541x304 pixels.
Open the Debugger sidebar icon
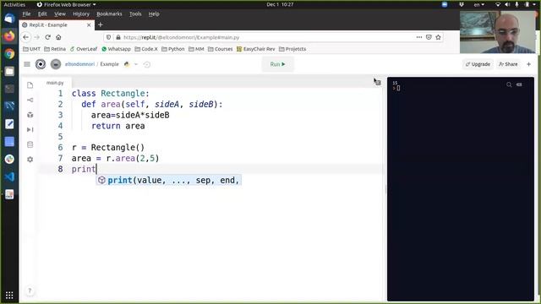(30, 129)
